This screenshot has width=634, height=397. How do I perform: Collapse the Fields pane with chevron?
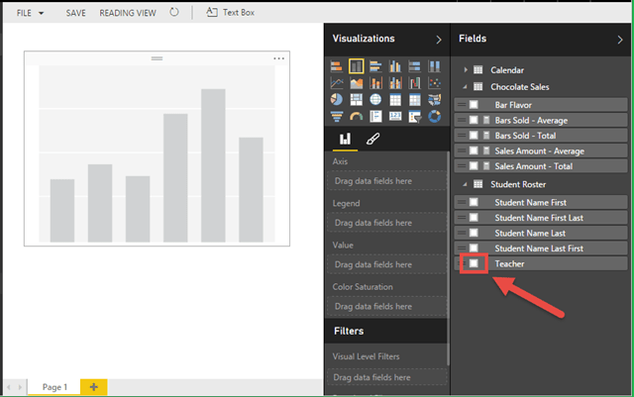(x=620, y=40)
